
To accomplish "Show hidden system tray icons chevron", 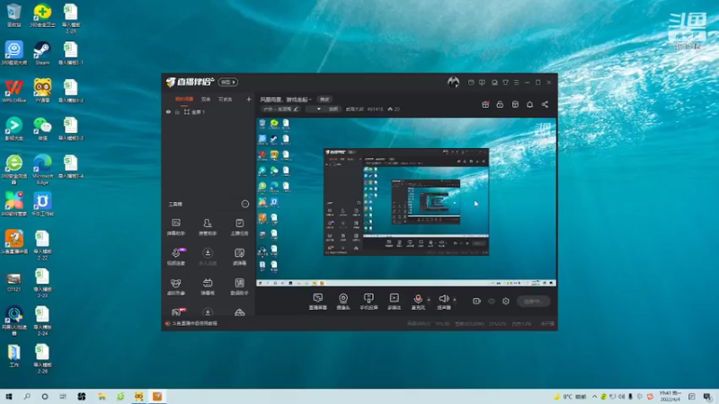I will coord(594,396).
